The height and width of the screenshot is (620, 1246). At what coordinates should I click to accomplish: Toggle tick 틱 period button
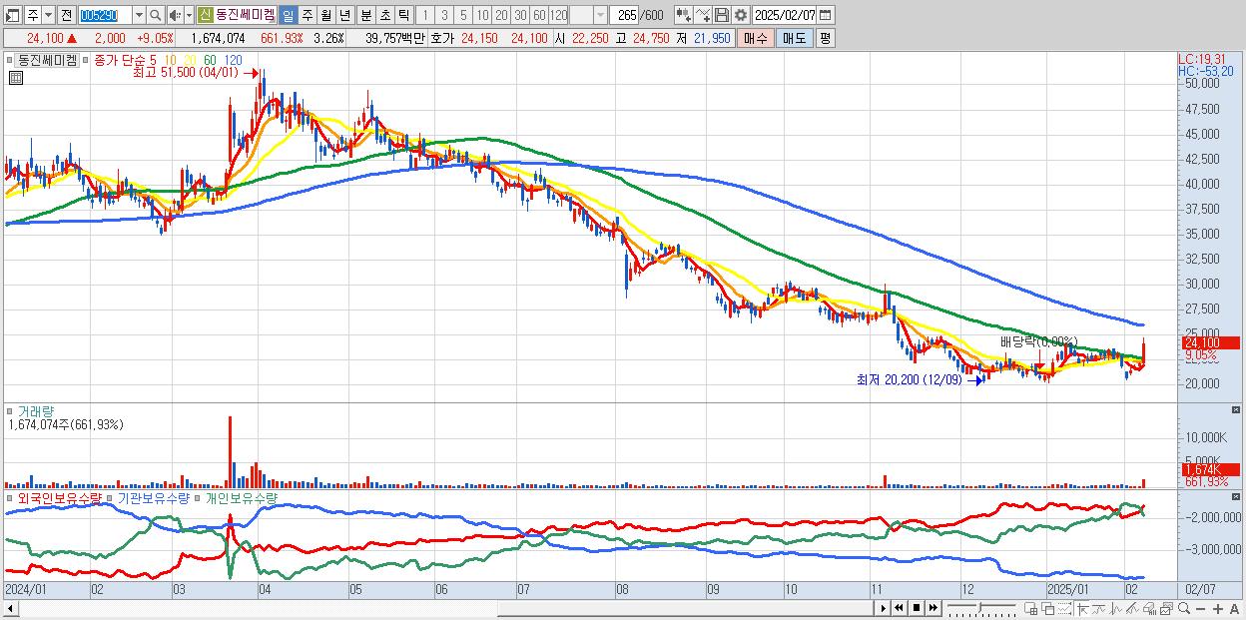403,15
